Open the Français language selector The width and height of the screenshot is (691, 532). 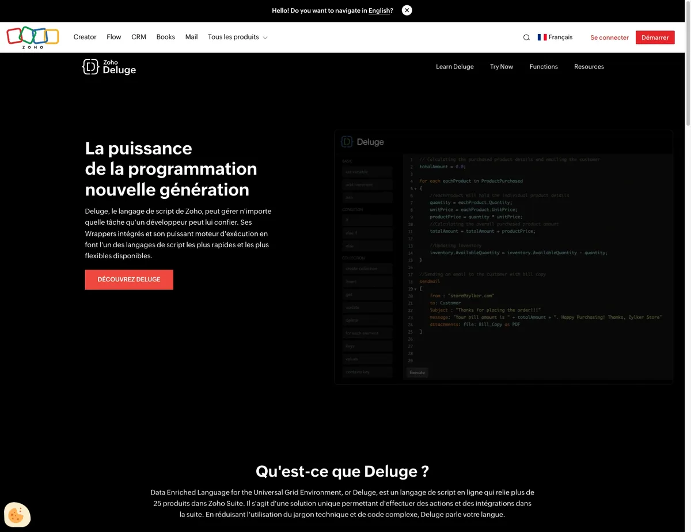(555, 37)
